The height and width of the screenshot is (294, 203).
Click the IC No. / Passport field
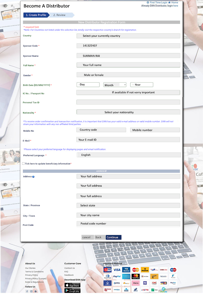(x=128, y=92)
